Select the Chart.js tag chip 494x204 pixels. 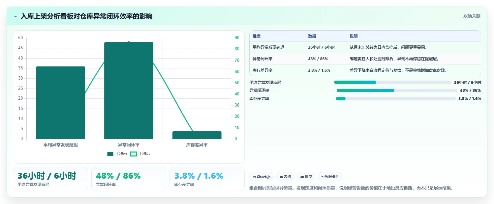[262, 177]
